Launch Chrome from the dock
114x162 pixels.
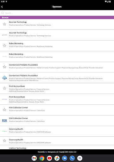pos(42,158)
